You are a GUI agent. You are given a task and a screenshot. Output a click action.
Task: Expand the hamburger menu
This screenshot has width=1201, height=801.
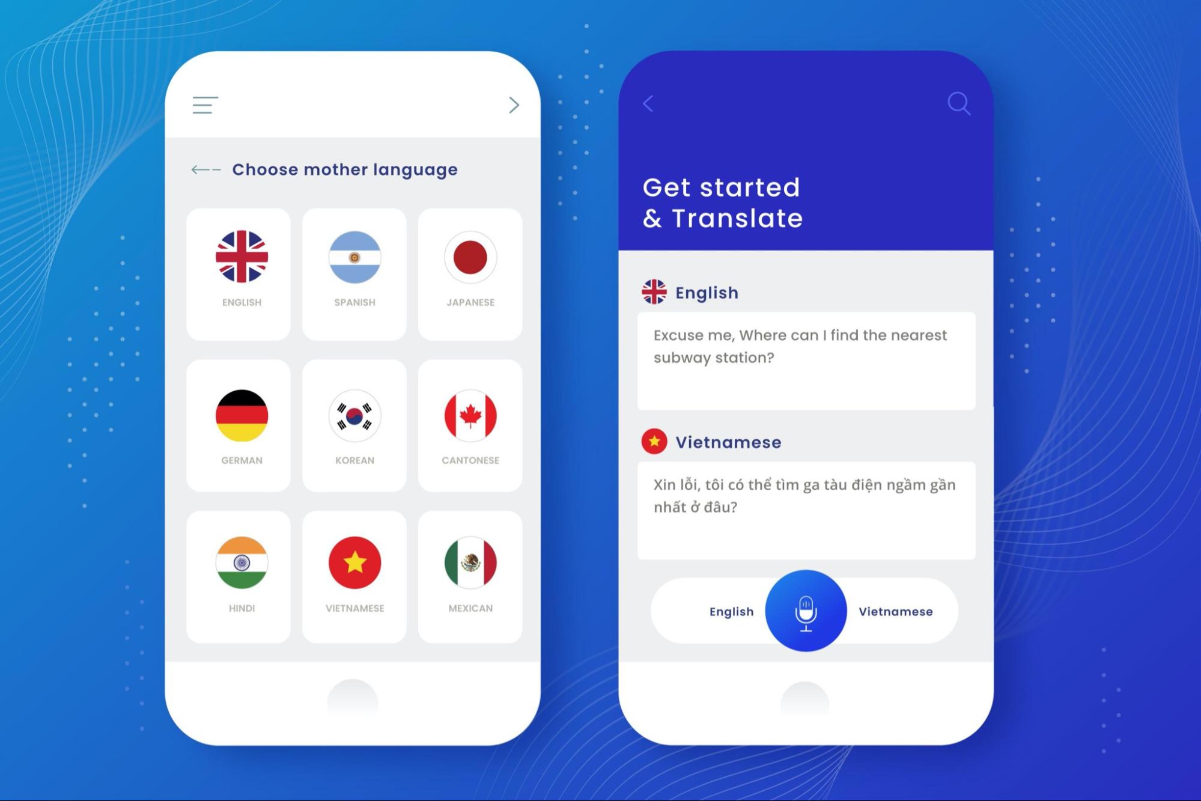(205, 105)
